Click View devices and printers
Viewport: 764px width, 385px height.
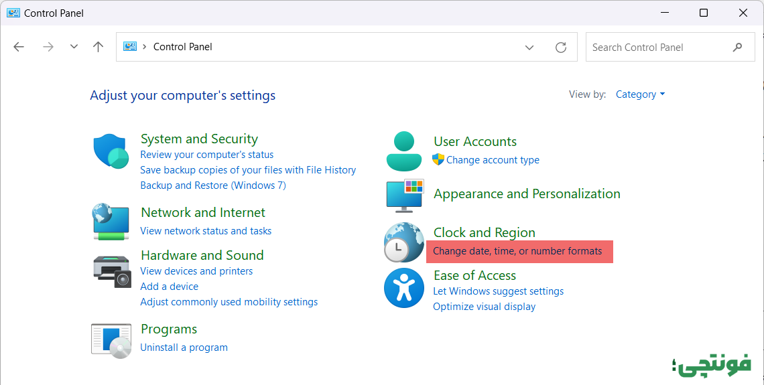coord(196,271)
